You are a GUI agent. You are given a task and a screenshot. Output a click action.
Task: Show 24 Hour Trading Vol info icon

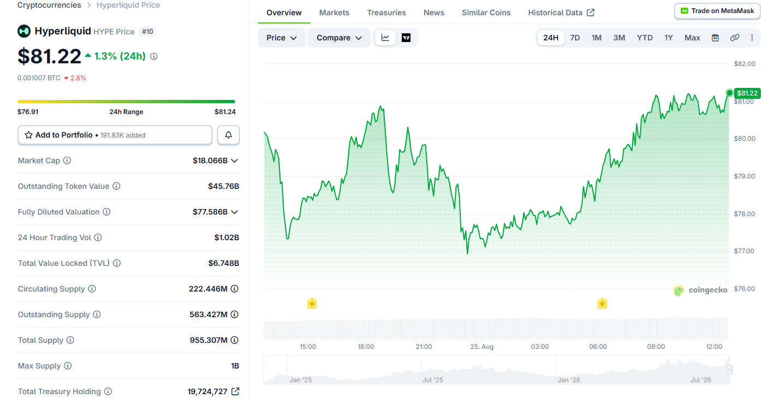[x=98, y=237]
